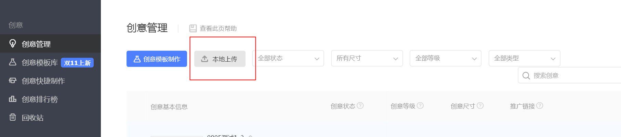621x137 pixels.
Task: Expand the 全部类型 type dropdown
Action: (525, 58)
